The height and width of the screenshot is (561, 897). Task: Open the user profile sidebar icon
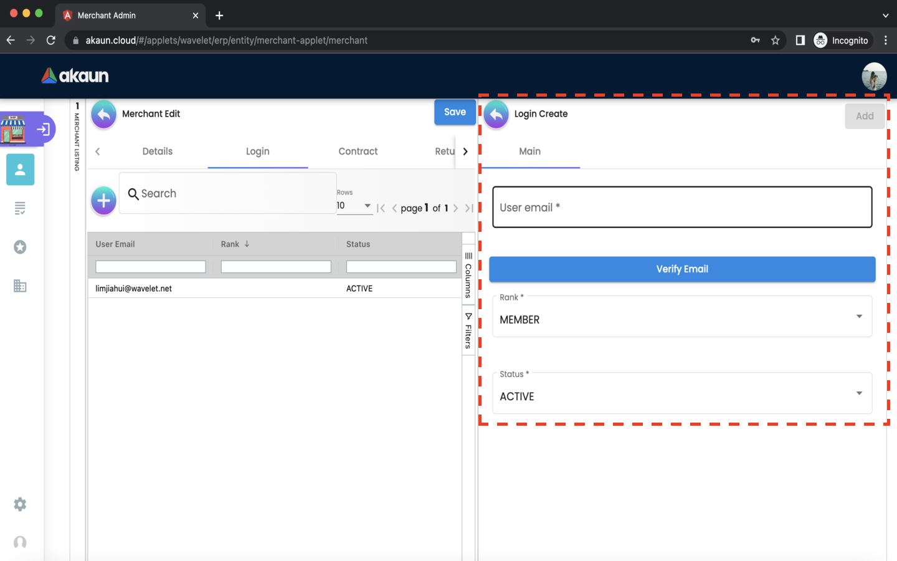click(x=20, y=170)
